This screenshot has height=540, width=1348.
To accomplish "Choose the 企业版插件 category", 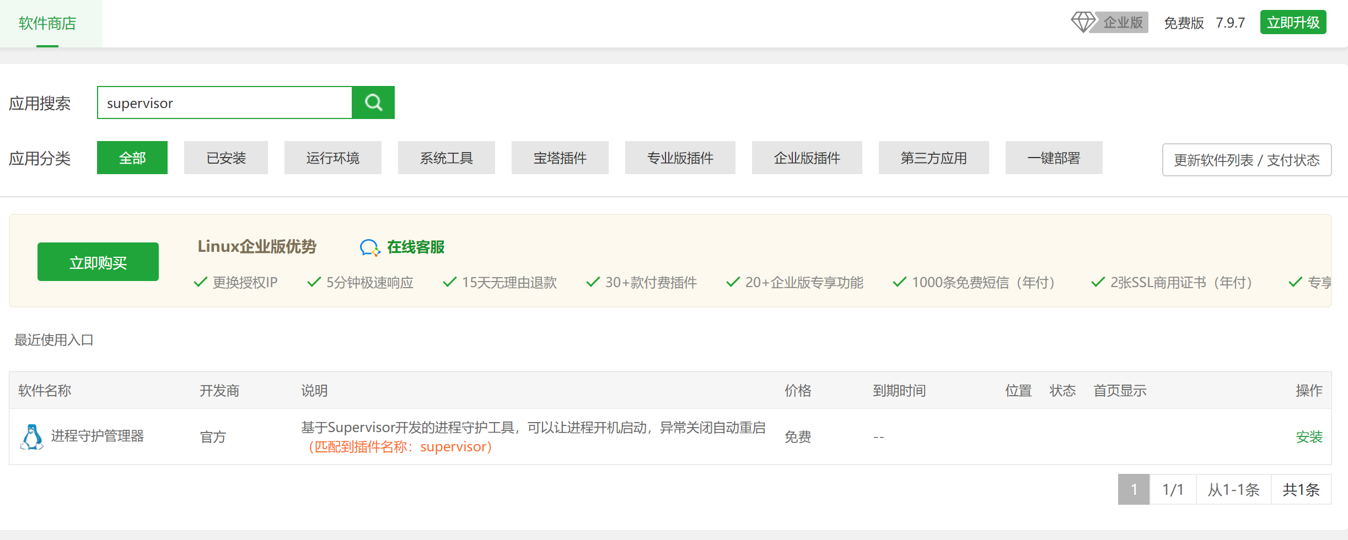I will 807,158.
